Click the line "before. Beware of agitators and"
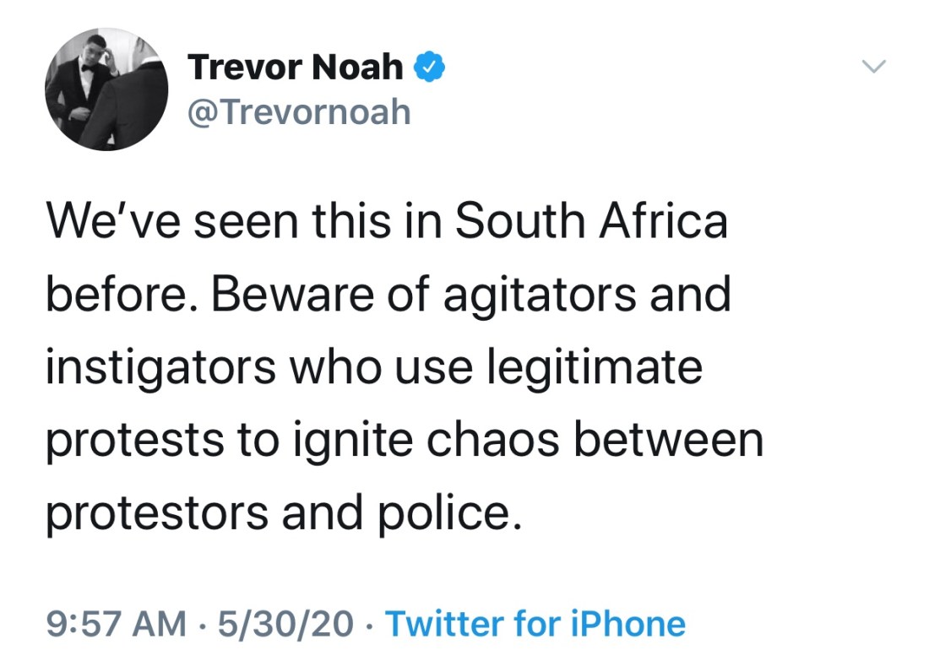Image resolution: width=929 pixels, height=672 pixels. click(388, 295)
